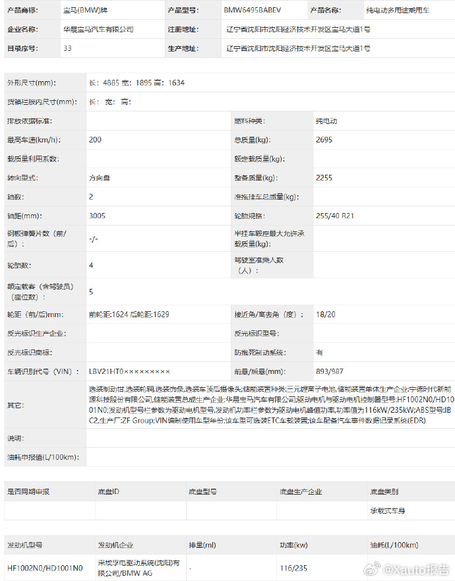
Task: Click the wheelbase value 3005
Action: click(x=97, y=216)
